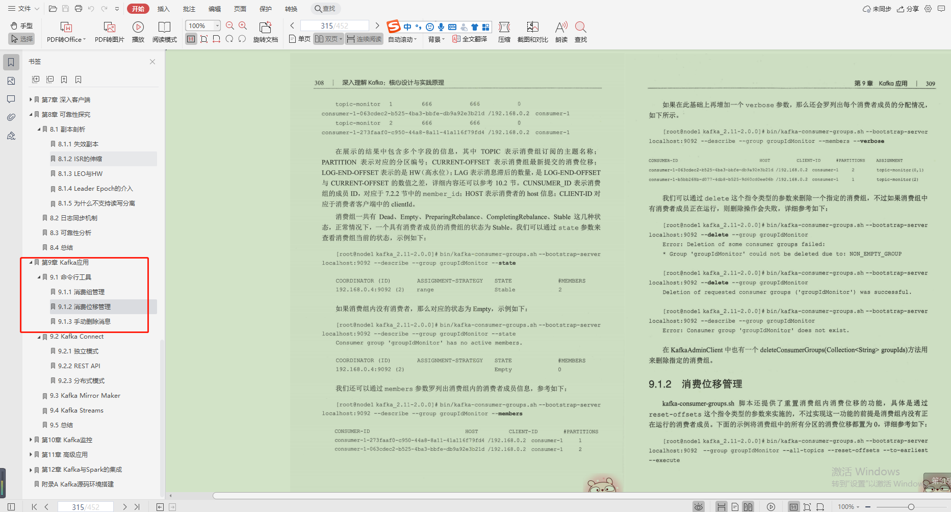The image size is (951, 512).
Task: Jump to the last page in the status bar
Action: (x=137, y=507)
